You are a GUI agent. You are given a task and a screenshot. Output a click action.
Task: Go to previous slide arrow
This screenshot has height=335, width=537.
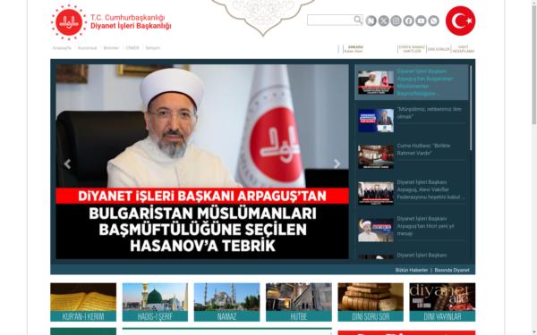67,164
